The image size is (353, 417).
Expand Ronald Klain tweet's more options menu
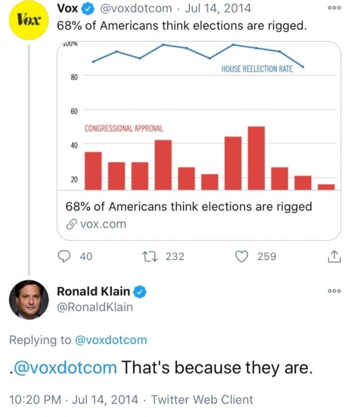333,292
